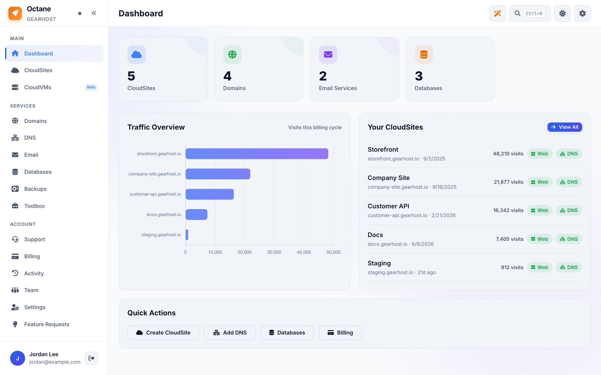Toggle the light/dark theme sun icon
The image size is (601, 375).
coord(562,13)
